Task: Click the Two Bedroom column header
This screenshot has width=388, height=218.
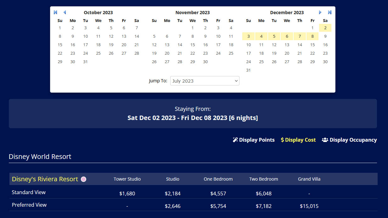Action: pos(264,179)
